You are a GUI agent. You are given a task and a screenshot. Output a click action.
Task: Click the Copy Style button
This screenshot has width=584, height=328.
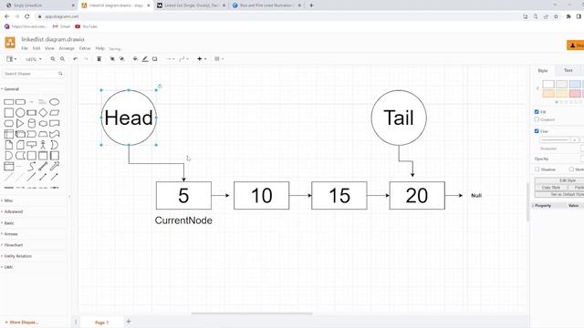tap(551, 188)
